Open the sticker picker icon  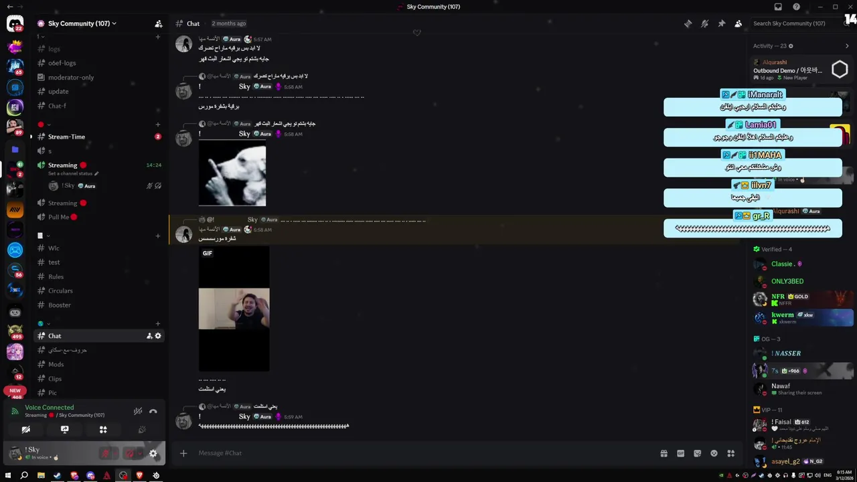[x=697, y=453]
